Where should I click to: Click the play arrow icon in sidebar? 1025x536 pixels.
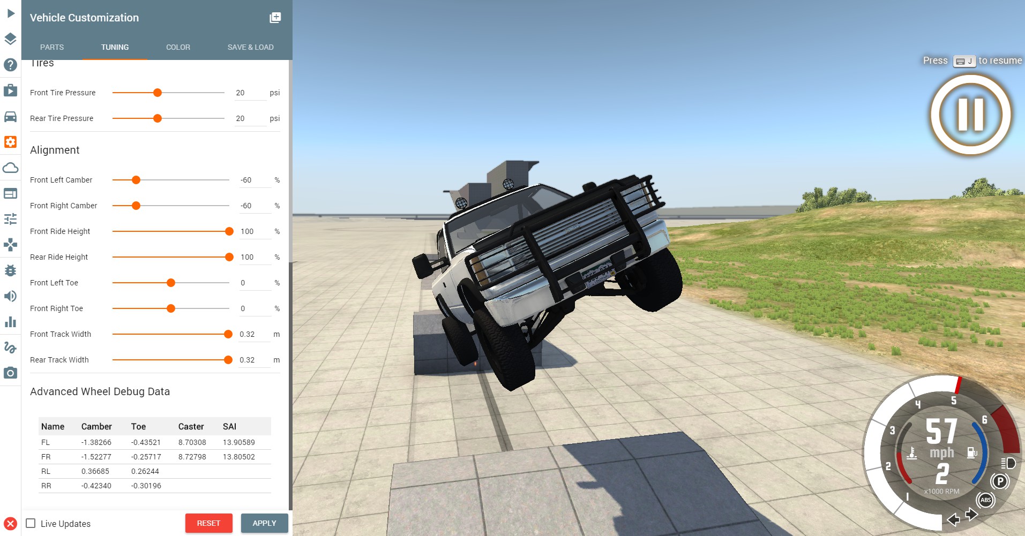(x=11, y=13)
